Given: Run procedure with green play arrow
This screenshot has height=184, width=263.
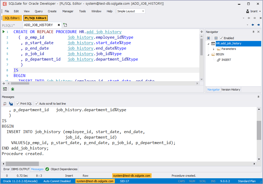Looking at the screenshot, I should [x=4, y=32].
